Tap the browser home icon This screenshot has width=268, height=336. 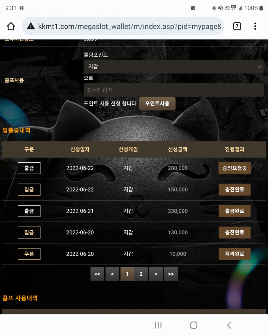click(x=11, y=26)
